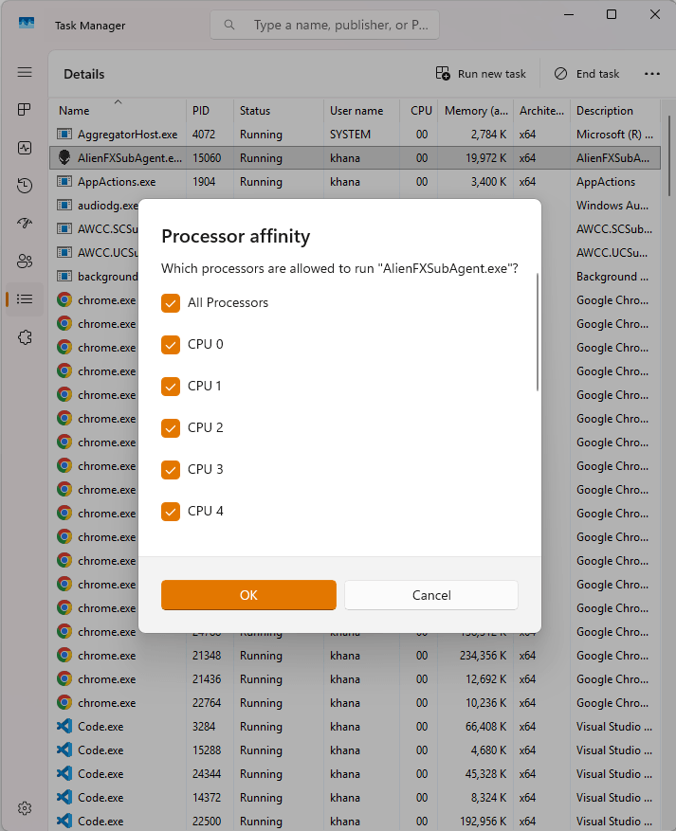Click memory value 192,956 K
676x831 pixels.
click(483, 821)
